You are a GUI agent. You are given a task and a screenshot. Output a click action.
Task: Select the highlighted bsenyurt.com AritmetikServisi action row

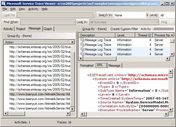[x=39, y=94]
